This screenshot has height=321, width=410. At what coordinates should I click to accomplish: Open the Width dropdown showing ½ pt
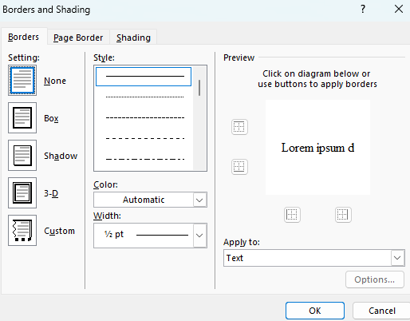point(150,236)
